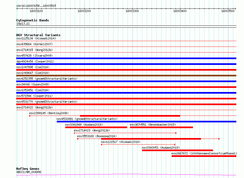Click variant label esv3670551 (Besenbacher2015)
The image size is (244, 178).
(153, 125)
